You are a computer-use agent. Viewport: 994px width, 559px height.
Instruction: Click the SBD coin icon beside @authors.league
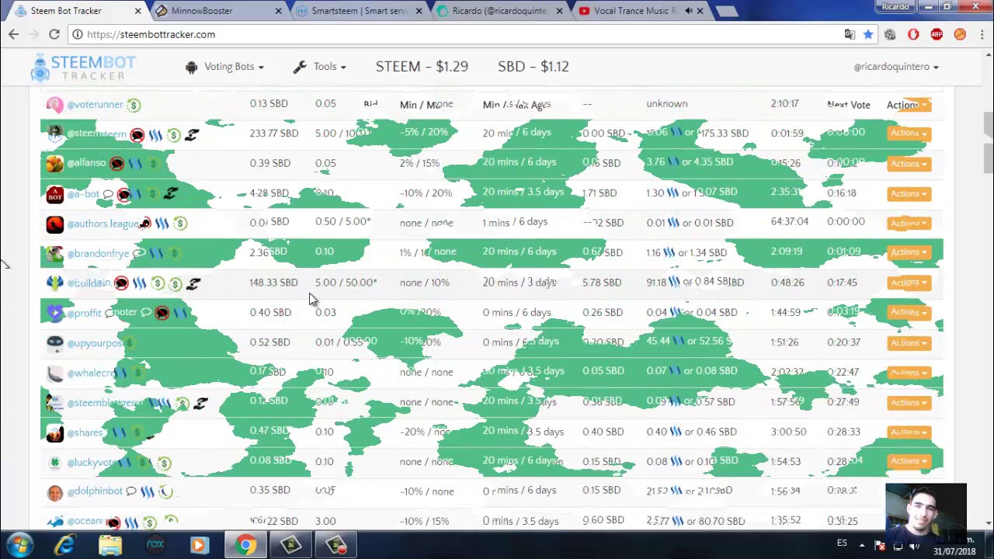(x=180, y=224)
